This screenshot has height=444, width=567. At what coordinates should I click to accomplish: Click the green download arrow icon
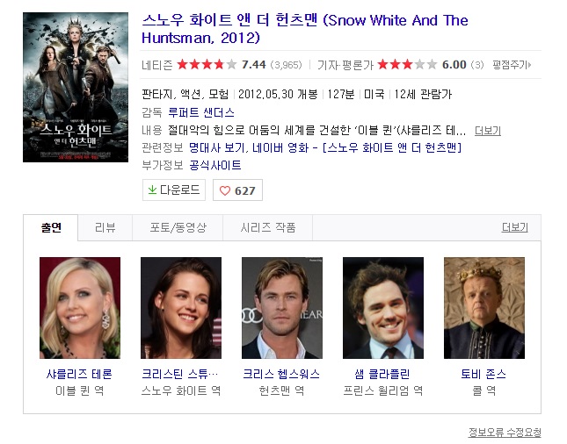coord(152,190)
